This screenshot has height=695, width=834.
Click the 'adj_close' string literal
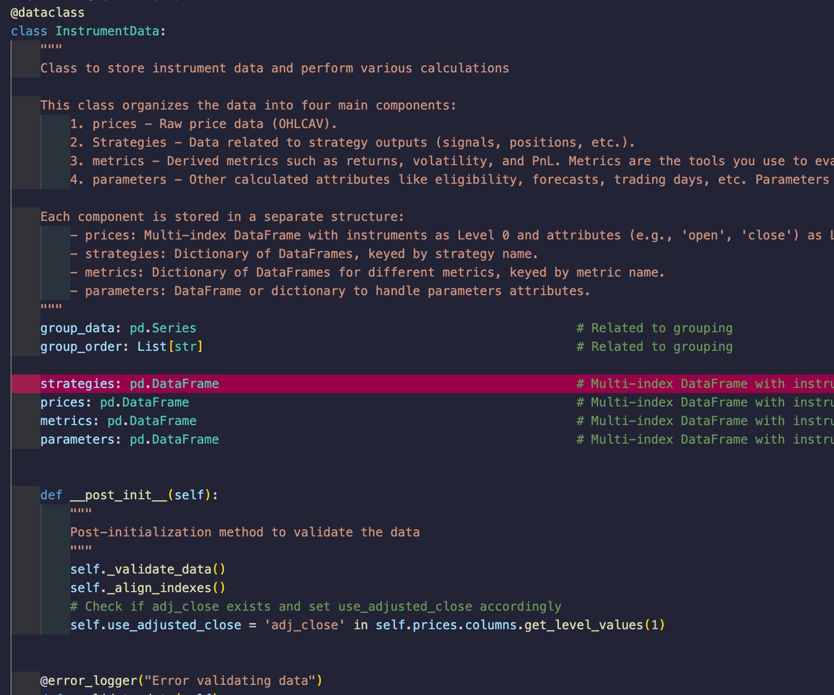305,625
